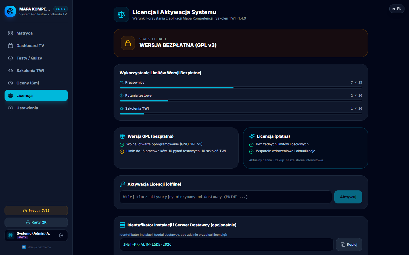
Task: Open Karty QR
Action: point(36,222)
